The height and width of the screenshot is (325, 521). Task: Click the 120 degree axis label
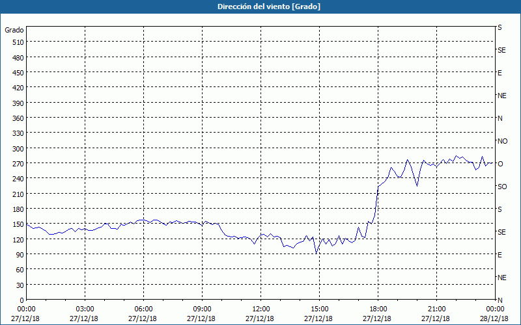(18, 239)
